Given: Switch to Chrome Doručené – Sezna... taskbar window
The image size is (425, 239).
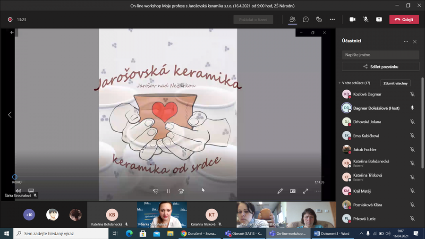Looking at the screenshot, I should tap(199, 233).
